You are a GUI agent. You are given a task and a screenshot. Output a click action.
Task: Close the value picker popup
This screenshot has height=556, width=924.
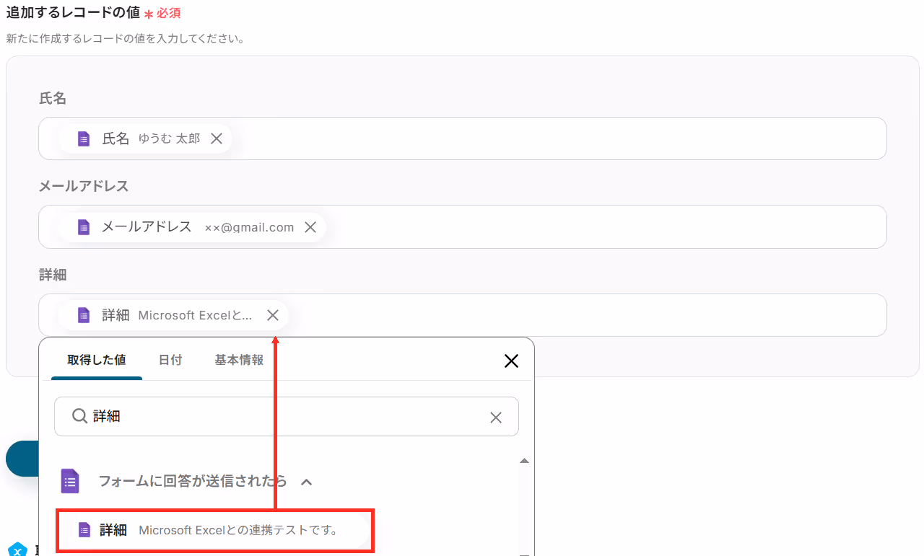click(511, 361)
